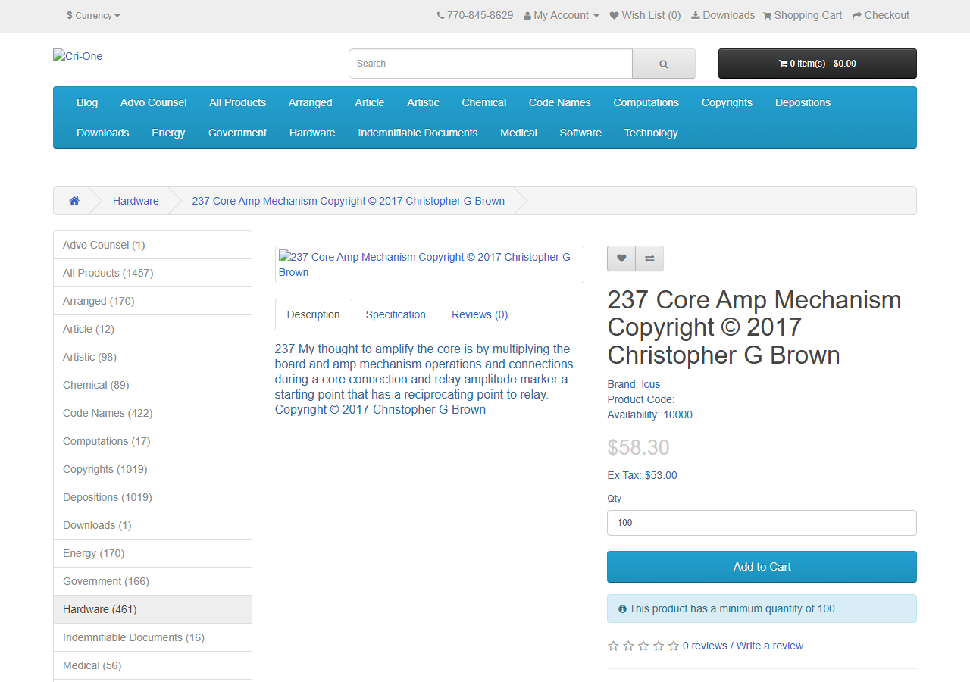The width and height of the screenshot is (970, 682).
Task: Open Article in navigation bar
Action: coord(370,102)
